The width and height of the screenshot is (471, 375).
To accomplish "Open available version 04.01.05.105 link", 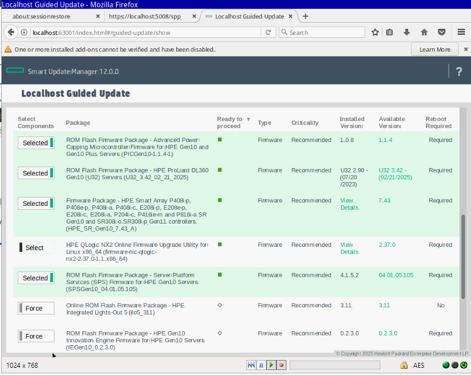I will (396, 275).
